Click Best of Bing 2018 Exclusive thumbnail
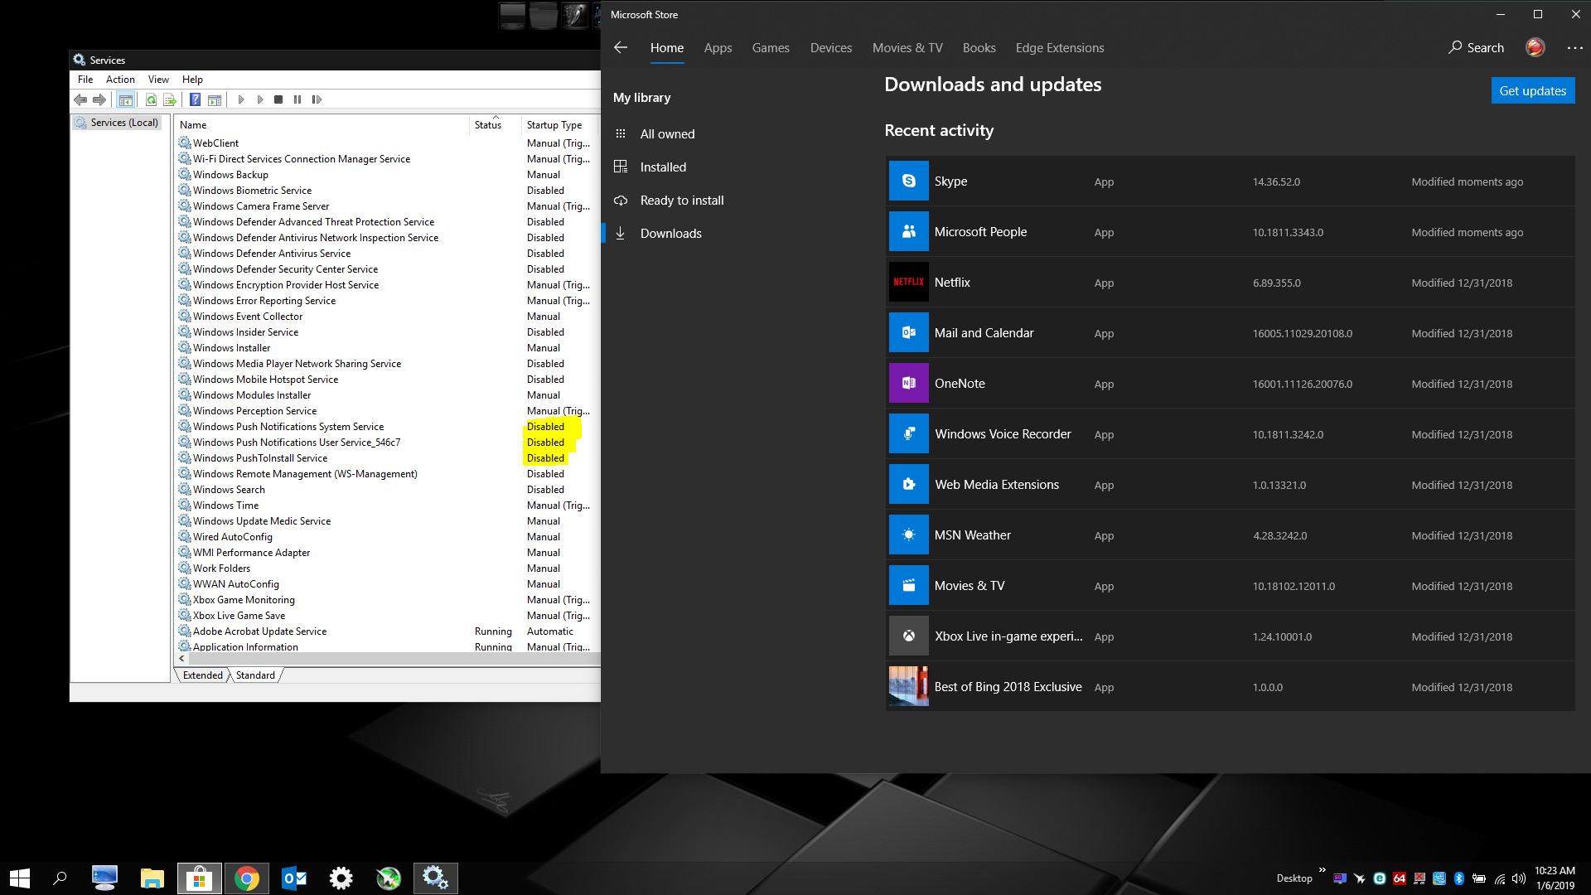 (909, 687)
